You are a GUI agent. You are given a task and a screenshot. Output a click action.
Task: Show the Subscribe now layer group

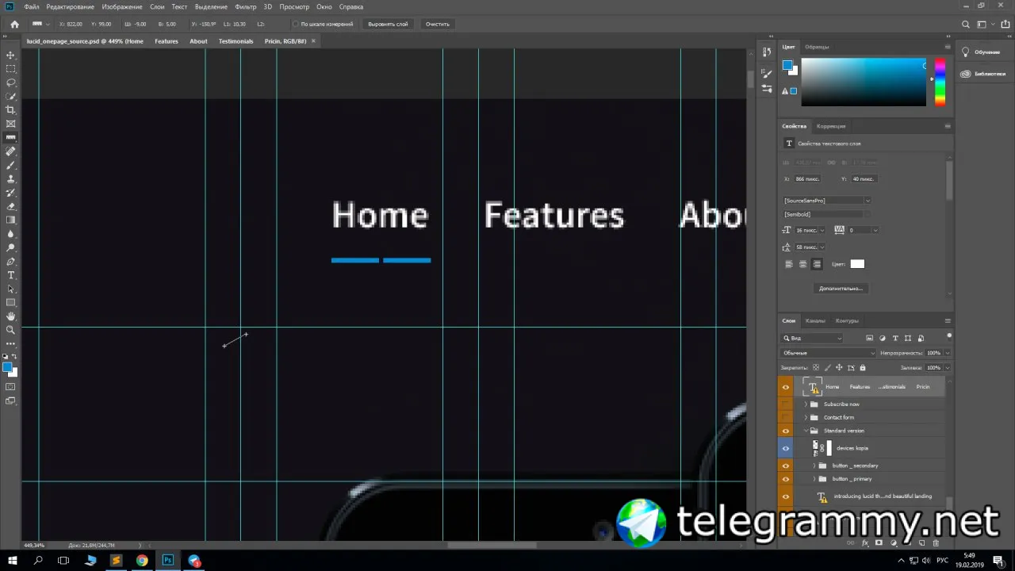(786, 404)
